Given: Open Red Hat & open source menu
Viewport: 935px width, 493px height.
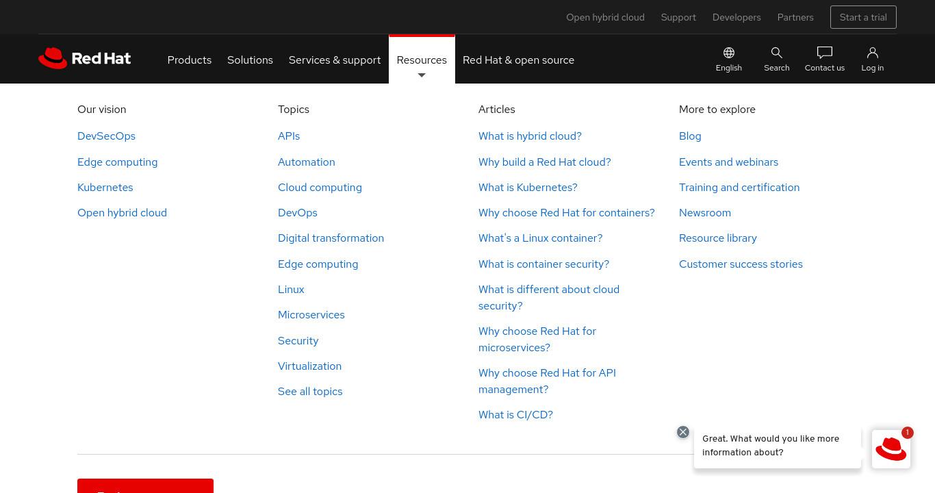Looking at the screenshot, I should (x=518, y=60).
